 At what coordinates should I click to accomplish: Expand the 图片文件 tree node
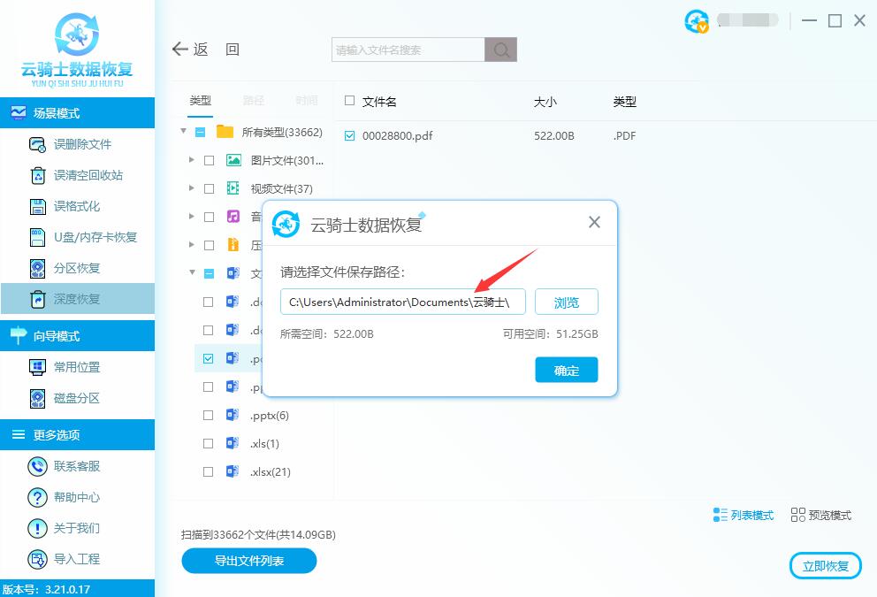[191, 160]
